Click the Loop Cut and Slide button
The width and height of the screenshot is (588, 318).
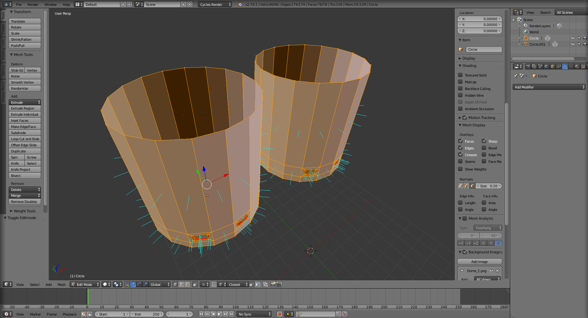pyautogui.click(x=25, y=139)
